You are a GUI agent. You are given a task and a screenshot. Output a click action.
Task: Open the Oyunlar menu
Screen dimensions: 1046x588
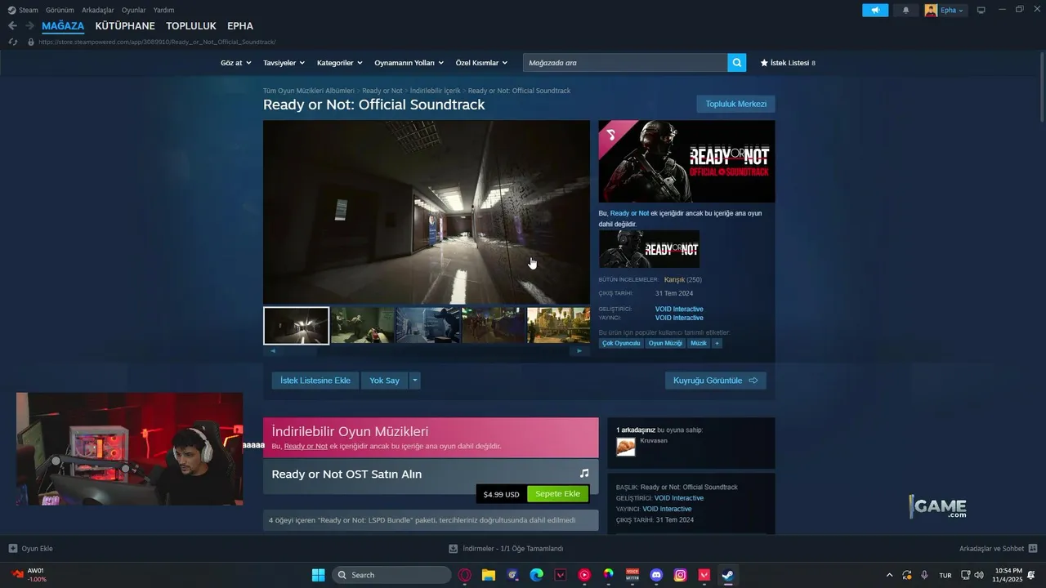pos(134,10)
